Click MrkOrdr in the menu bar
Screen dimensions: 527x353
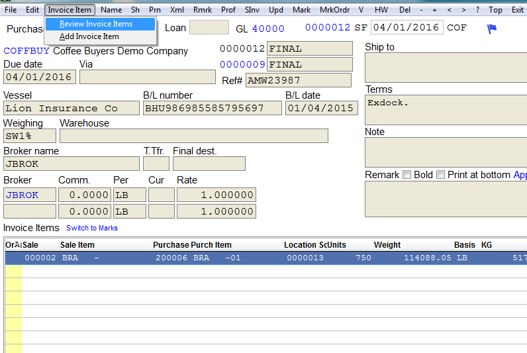(334, 10)
